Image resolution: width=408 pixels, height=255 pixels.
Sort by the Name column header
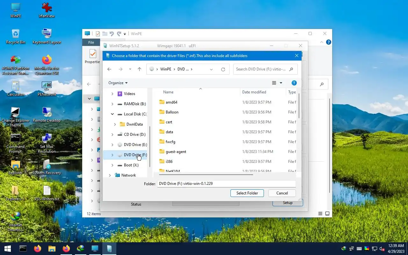[168, 92]
